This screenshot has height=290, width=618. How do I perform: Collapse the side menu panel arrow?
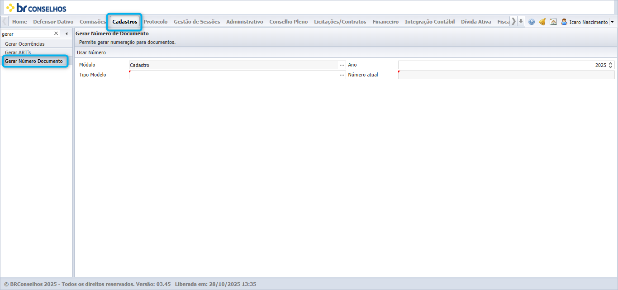(x=67, y=33)
